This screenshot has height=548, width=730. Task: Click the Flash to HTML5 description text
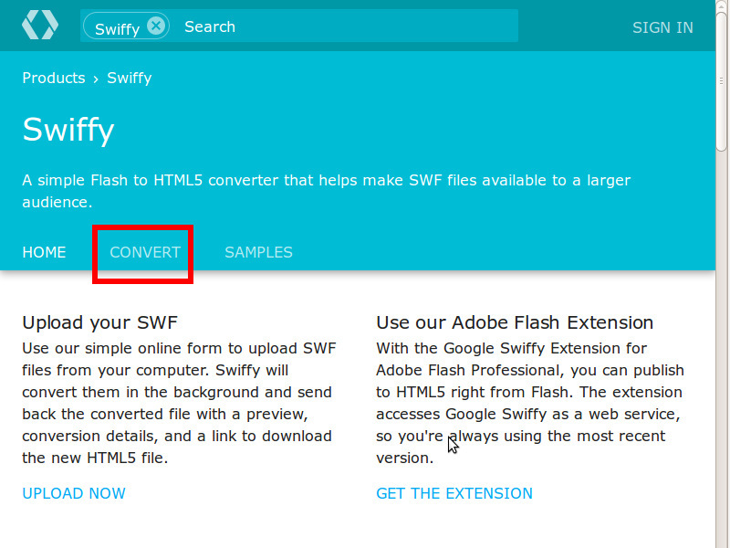327,191
